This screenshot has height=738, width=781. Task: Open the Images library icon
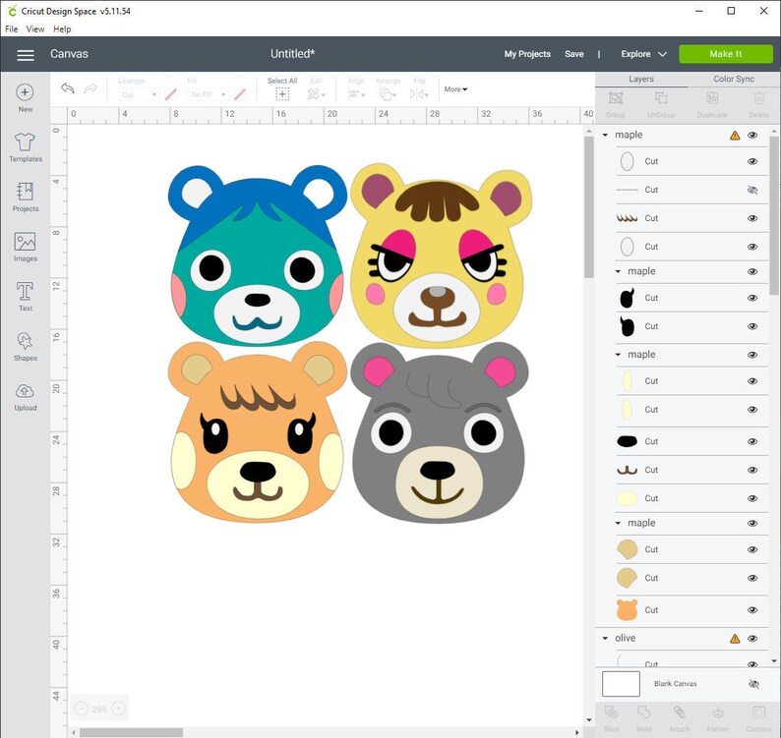[25, 242]
